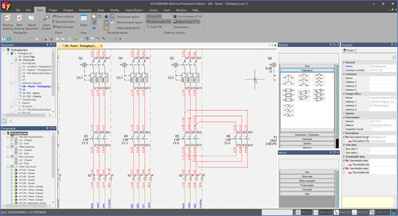Open drawing Parameters...
This screenshot has width=398, height=216.
(x=181, y=27)
